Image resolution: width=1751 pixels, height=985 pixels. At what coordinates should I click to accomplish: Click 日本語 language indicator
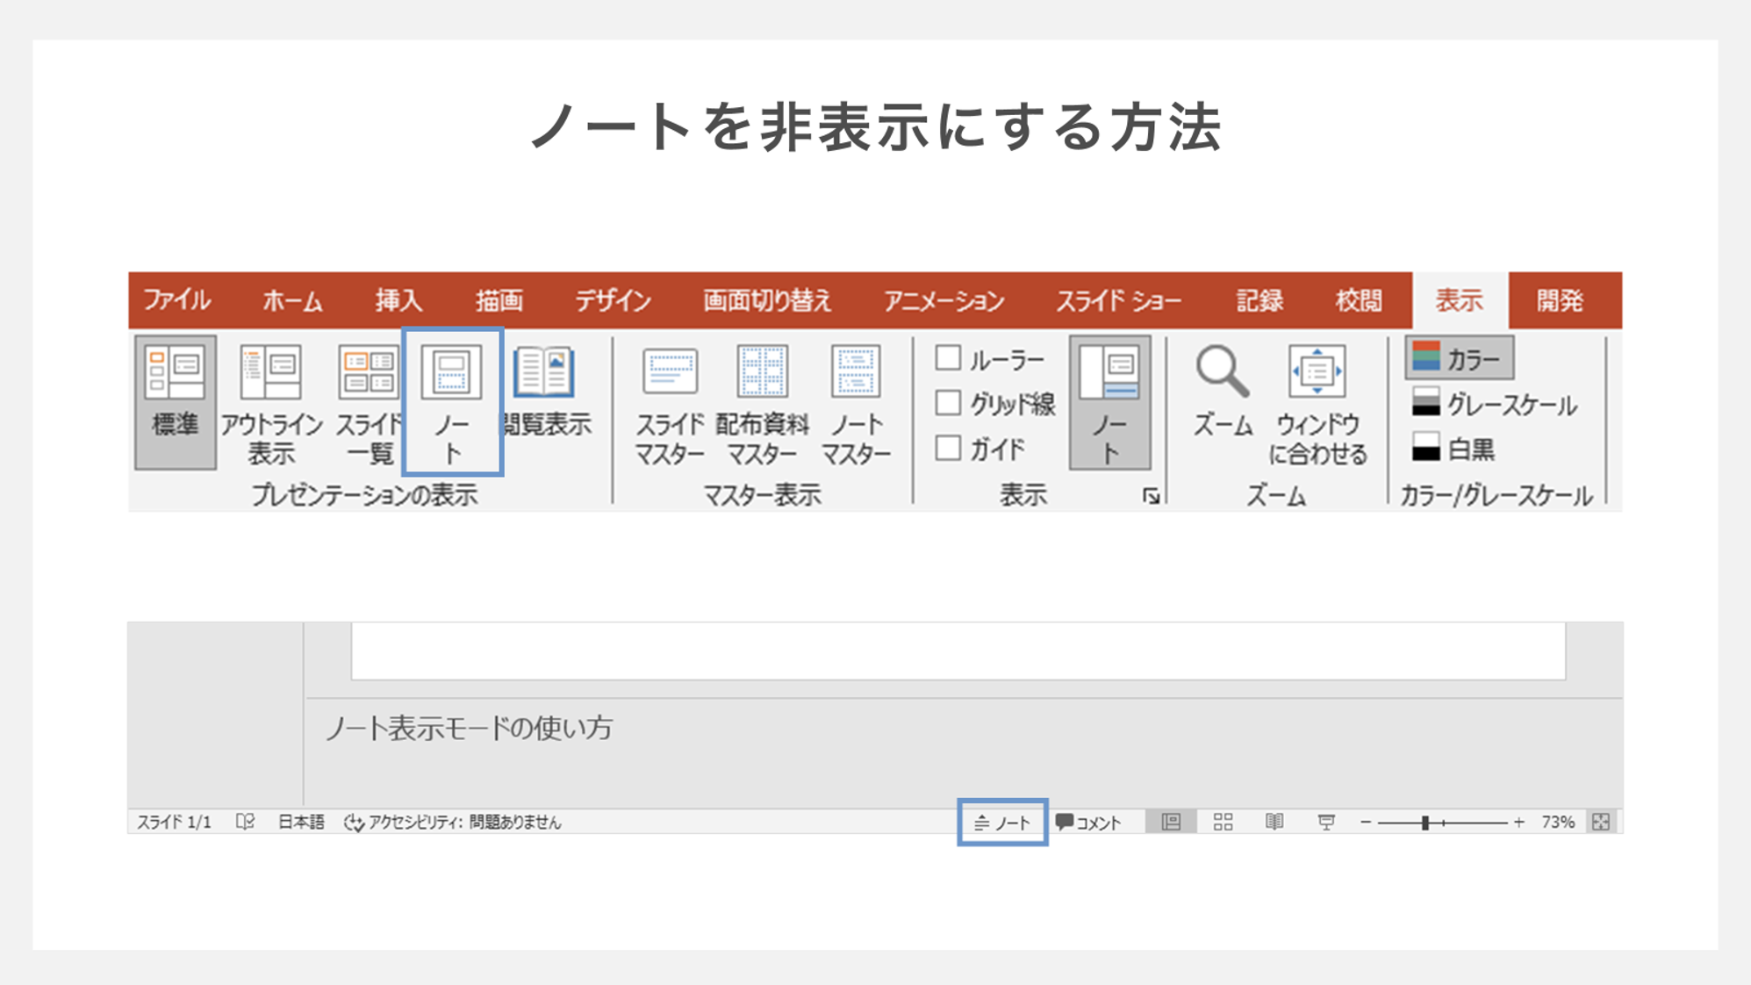[x=301, y=822]
